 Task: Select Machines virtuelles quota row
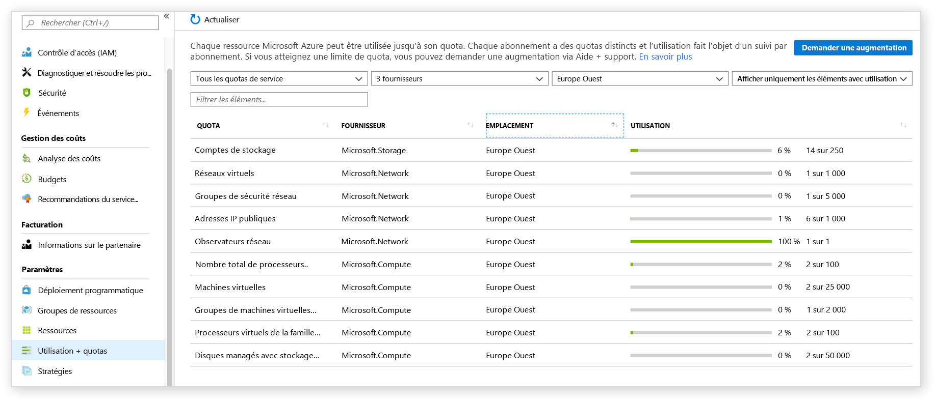point(551,287)
